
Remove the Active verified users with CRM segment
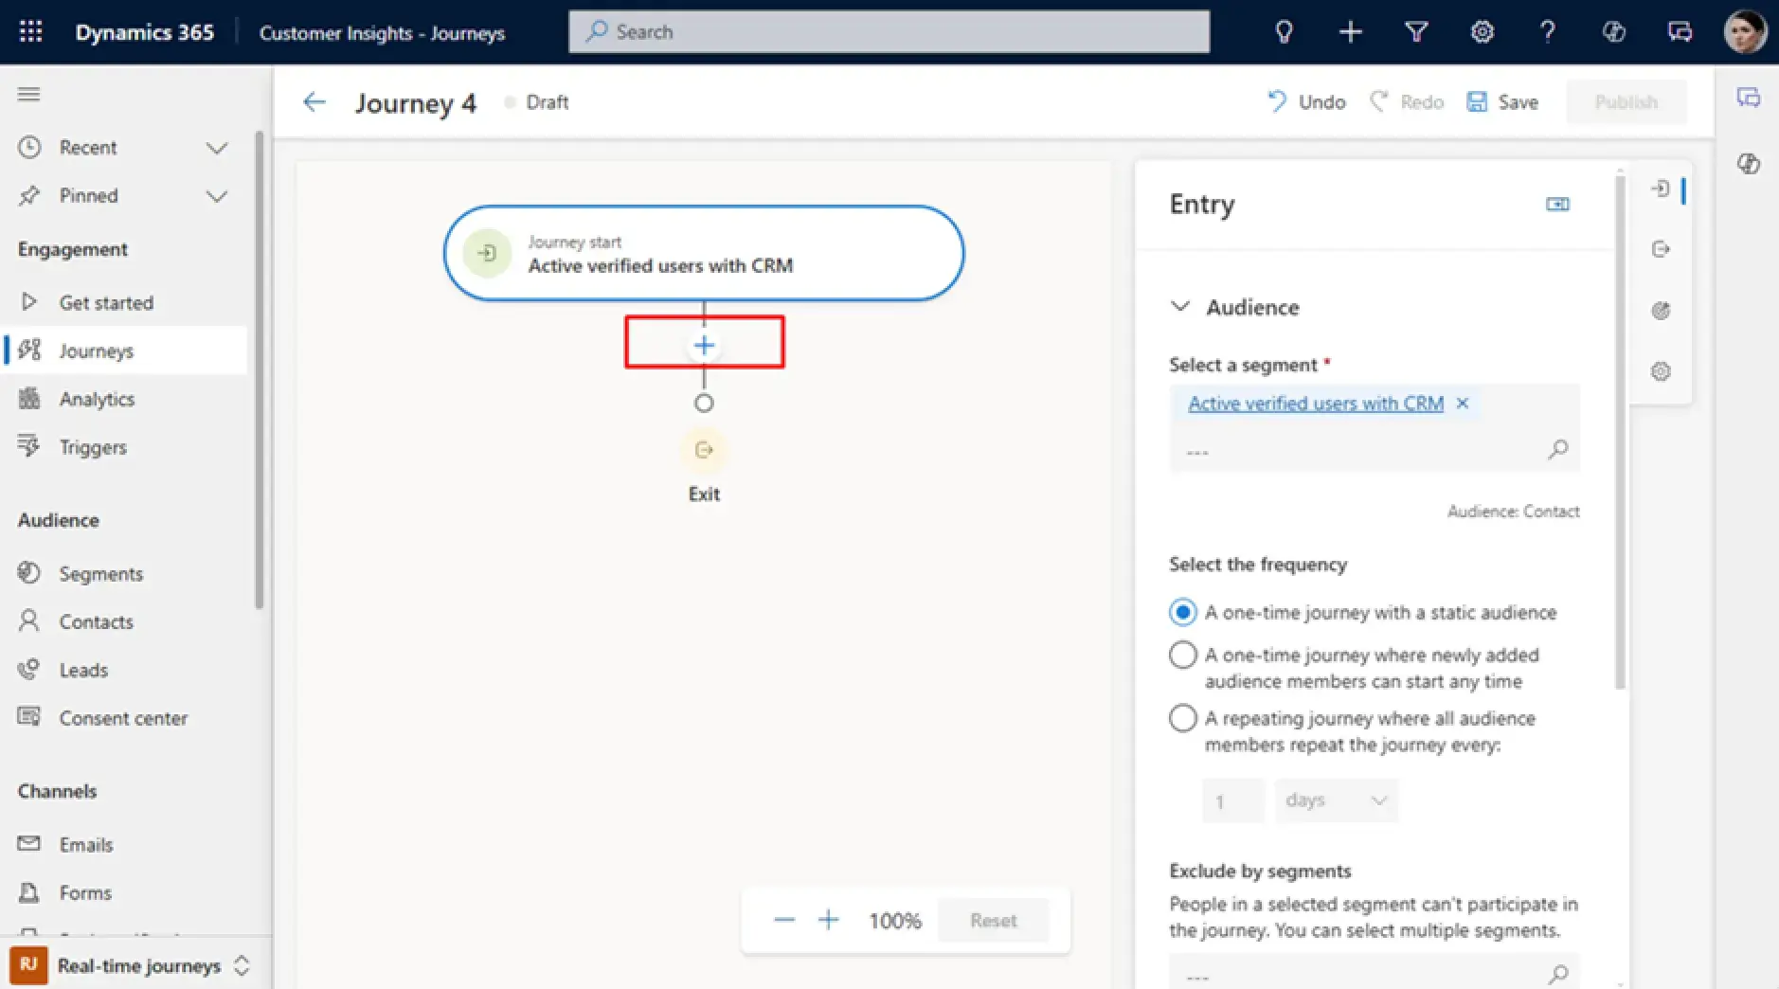tap(1463, 403)
